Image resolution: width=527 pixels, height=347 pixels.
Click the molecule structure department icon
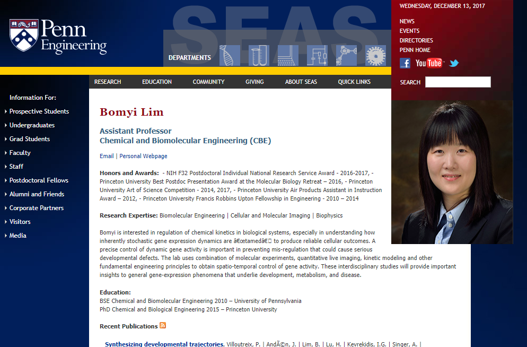pyautogui.click(x=347, y=56)
